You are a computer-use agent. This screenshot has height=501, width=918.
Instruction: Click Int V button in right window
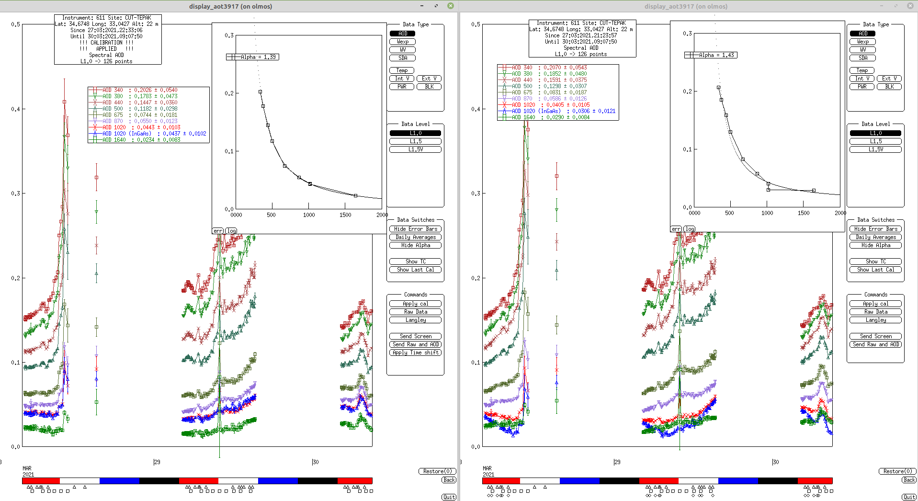click(x=862, y=79)
